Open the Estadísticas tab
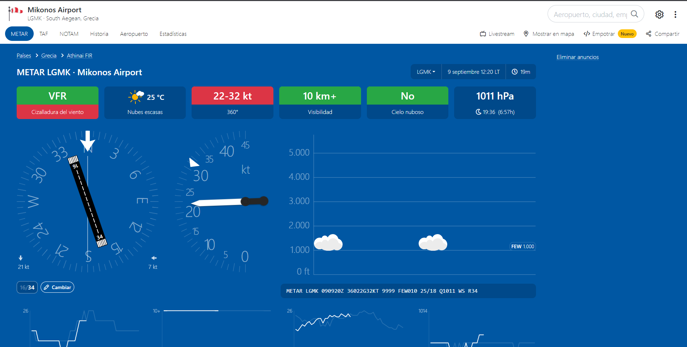Viewport: 687px width, 347px height. click(x=173, y=34)
